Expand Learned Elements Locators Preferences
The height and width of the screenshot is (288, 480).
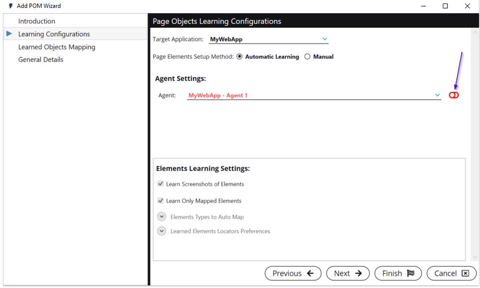[162, 231]
